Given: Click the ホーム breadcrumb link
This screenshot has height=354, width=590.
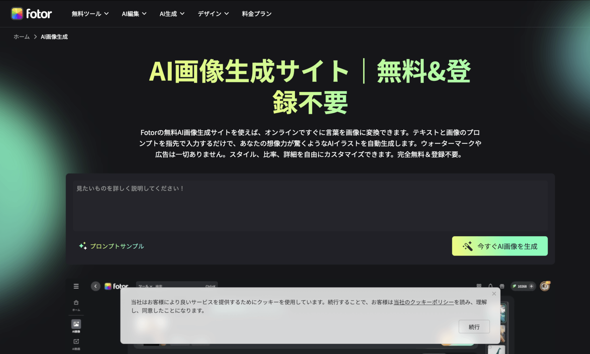Looking at the screenshot, I should click(x=22, y=37).
